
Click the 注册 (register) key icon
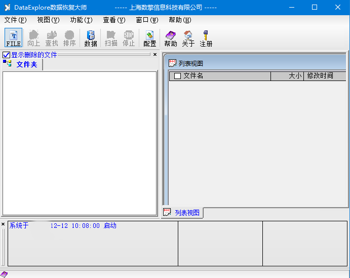click(x=206, y=37)
